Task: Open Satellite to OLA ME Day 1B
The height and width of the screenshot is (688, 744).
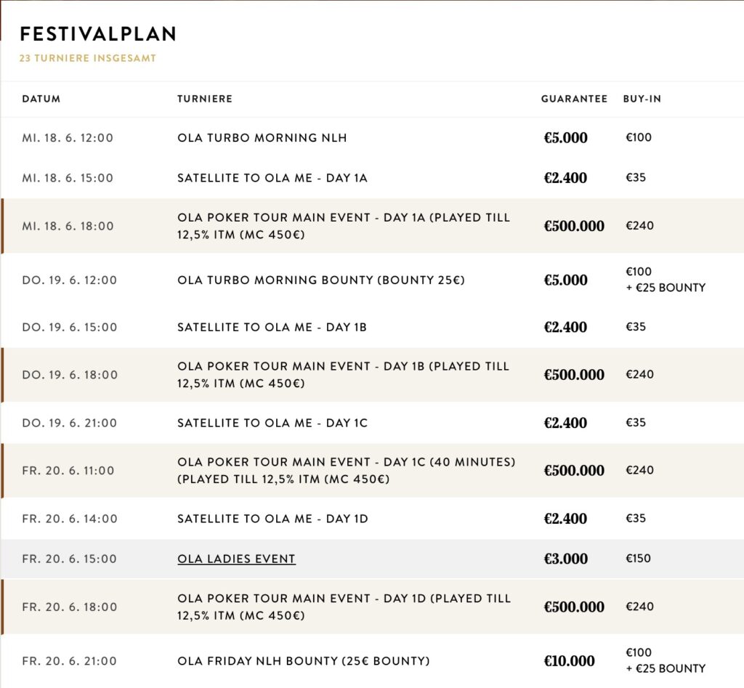Action: click(272, 327)
